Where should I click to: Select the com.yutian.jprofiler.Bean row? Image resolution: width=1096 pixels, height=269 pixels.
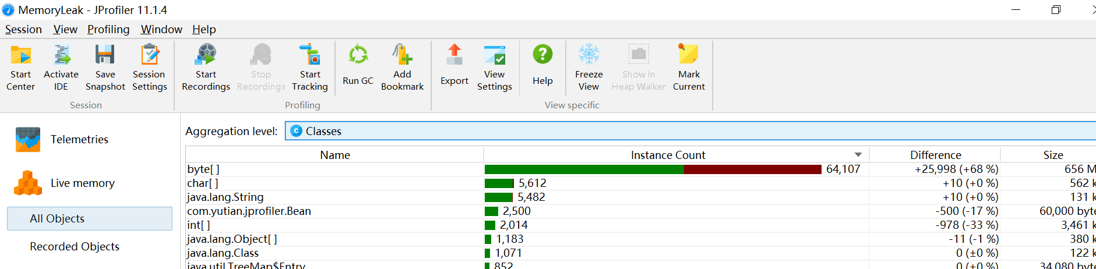pos(249,211)
